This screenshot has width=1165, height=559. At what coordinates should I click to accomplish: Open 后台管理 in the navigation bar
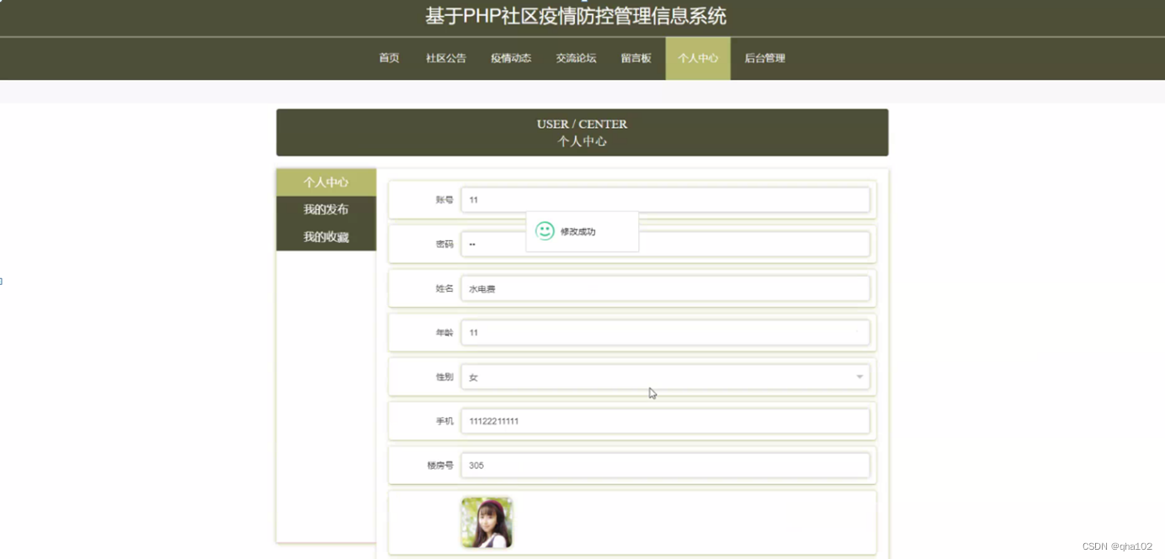(764, 59)
